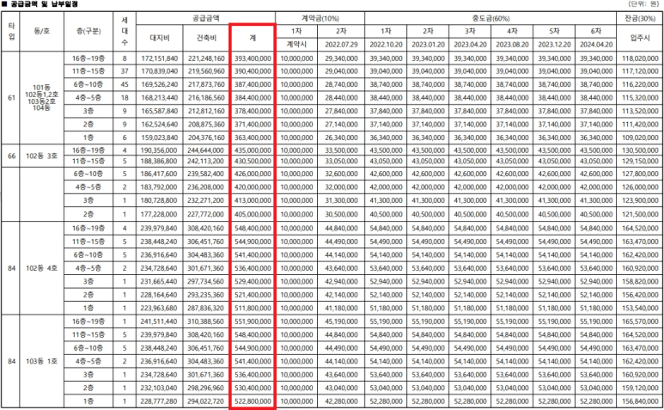
Task: Click construction cost value 244,644,000
Action: (x=206, y=150)
